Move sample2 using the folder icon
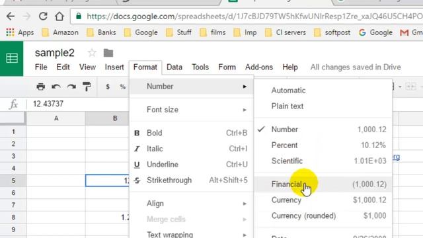This screenshot has width=423, height=238. point(108,53)
